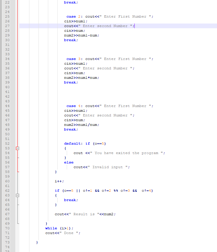Viewport: 217px width, 252px height.
Task: Click the 'break;' on line 39
Action: tap(71, 82)
